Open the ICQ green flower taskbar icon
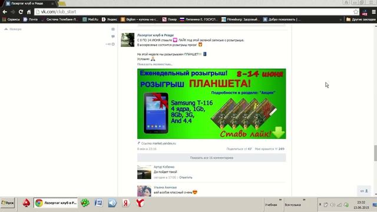The width and height of the screenshot is (377, 212). (85, 203)
